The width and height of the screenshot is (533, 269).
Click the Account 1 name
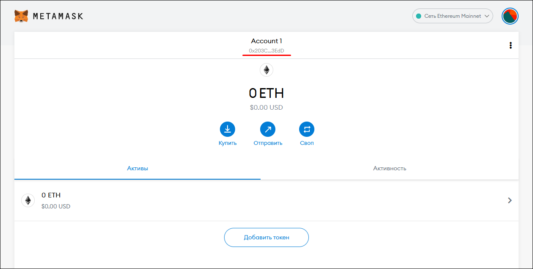click(266, 41)
